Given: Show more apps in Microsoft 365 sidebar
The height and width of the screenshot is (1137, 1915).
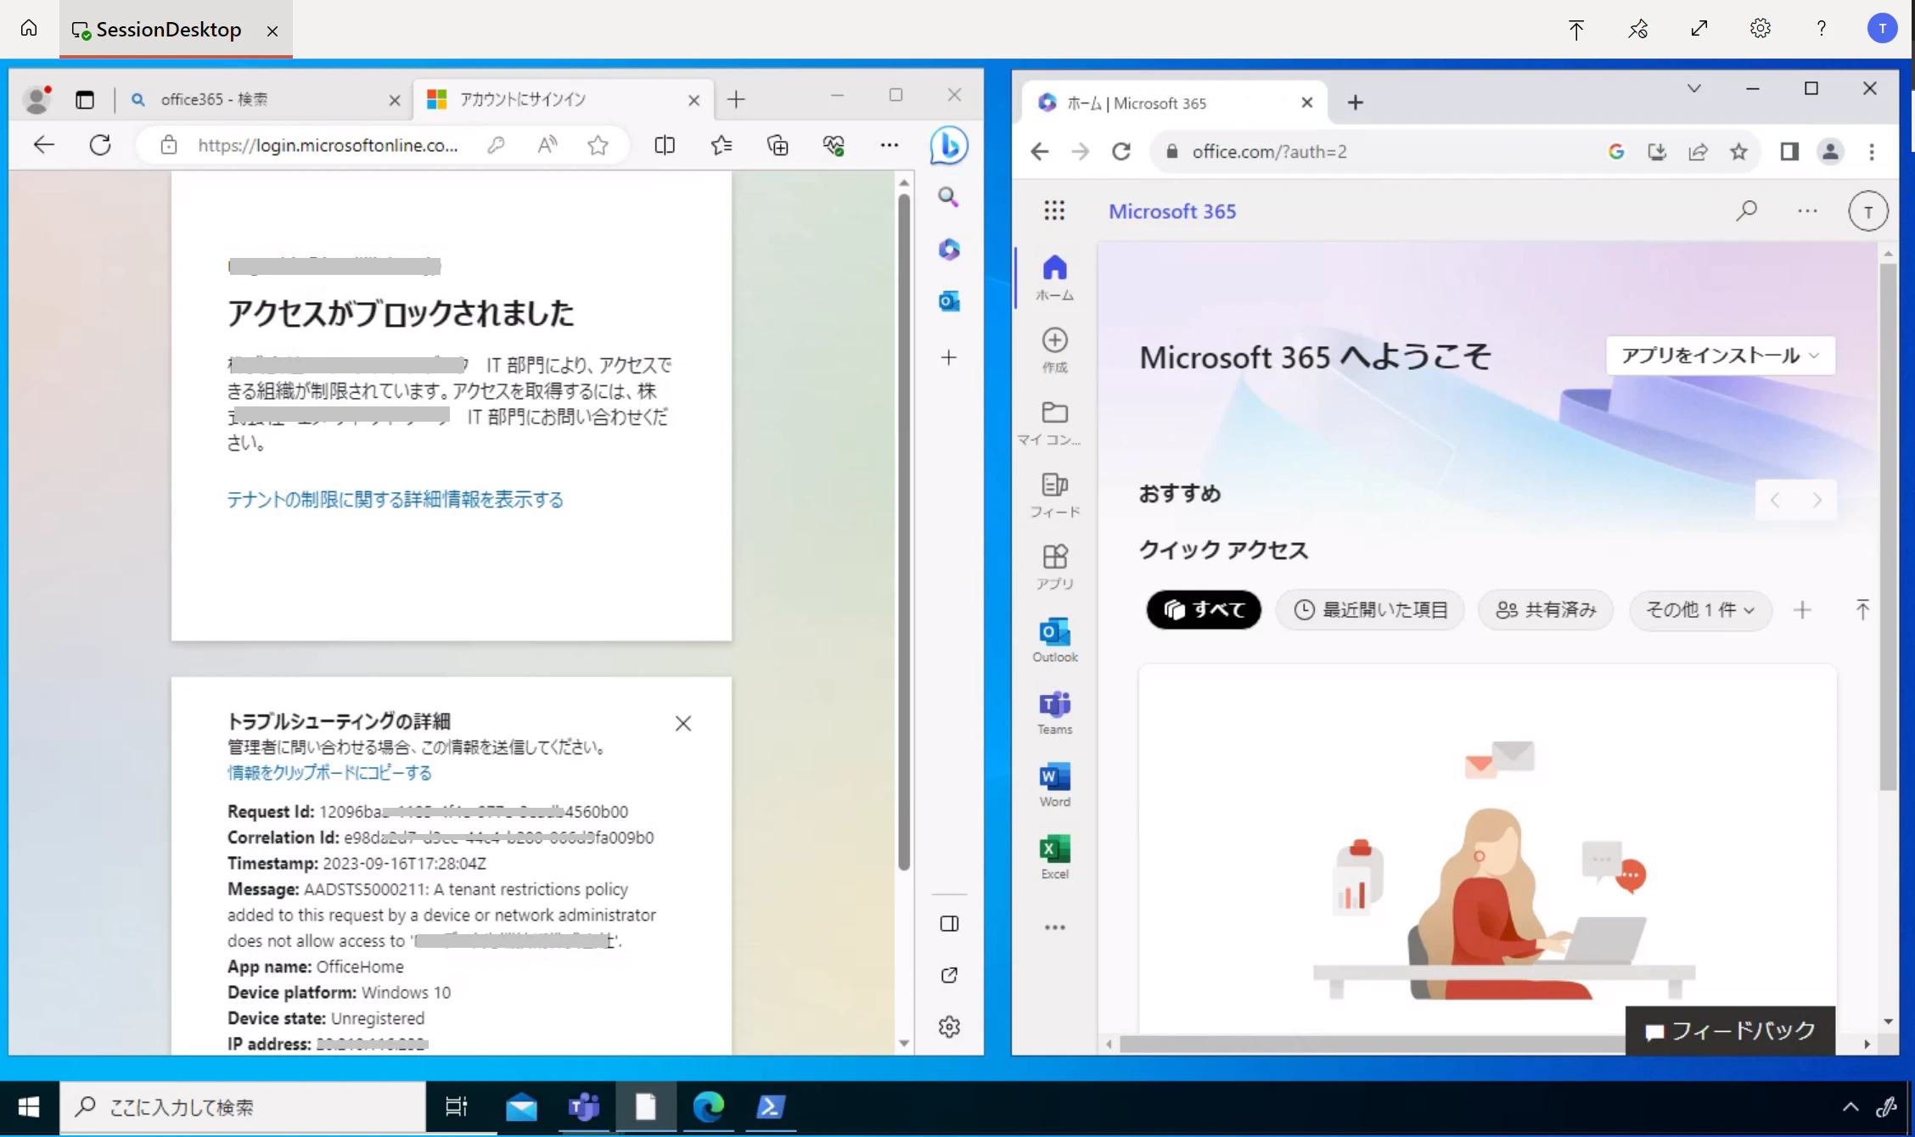Looking at the screenshot, I should [x=1055, y=927].
